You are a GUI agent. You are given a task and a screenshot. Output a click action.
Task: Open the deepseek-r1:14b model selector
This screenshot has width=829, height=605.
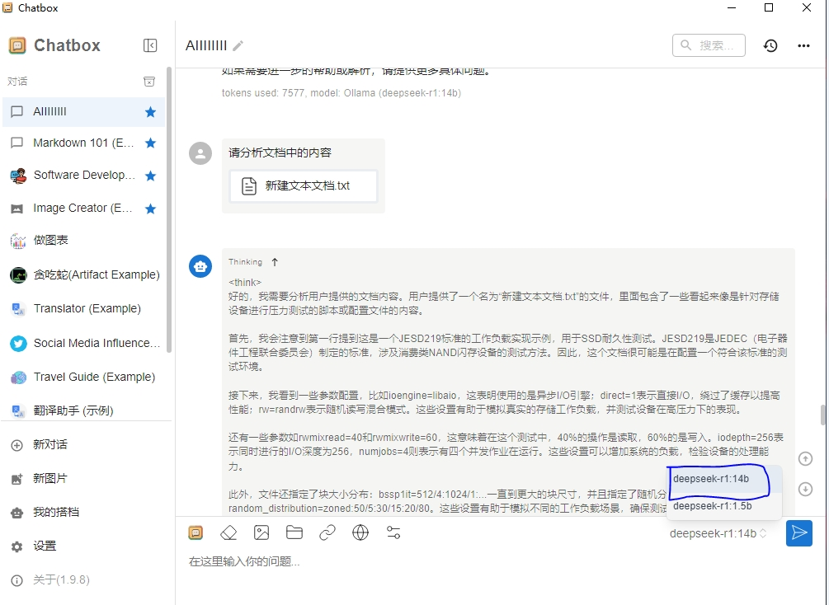718,533
